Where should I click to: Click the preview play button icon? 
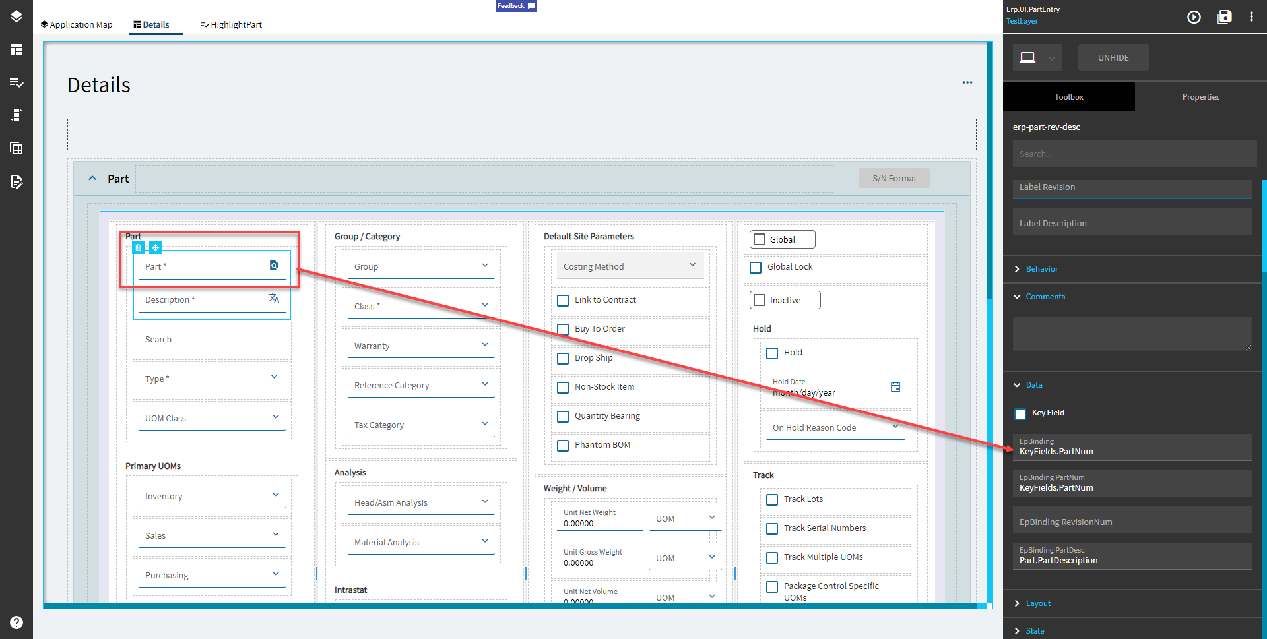(x=1194, y=17)
